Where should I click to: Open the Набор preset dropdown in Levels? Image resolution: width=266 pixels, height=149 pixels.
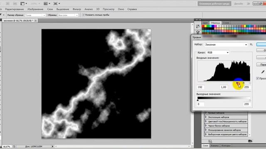[x=226, y=45]
